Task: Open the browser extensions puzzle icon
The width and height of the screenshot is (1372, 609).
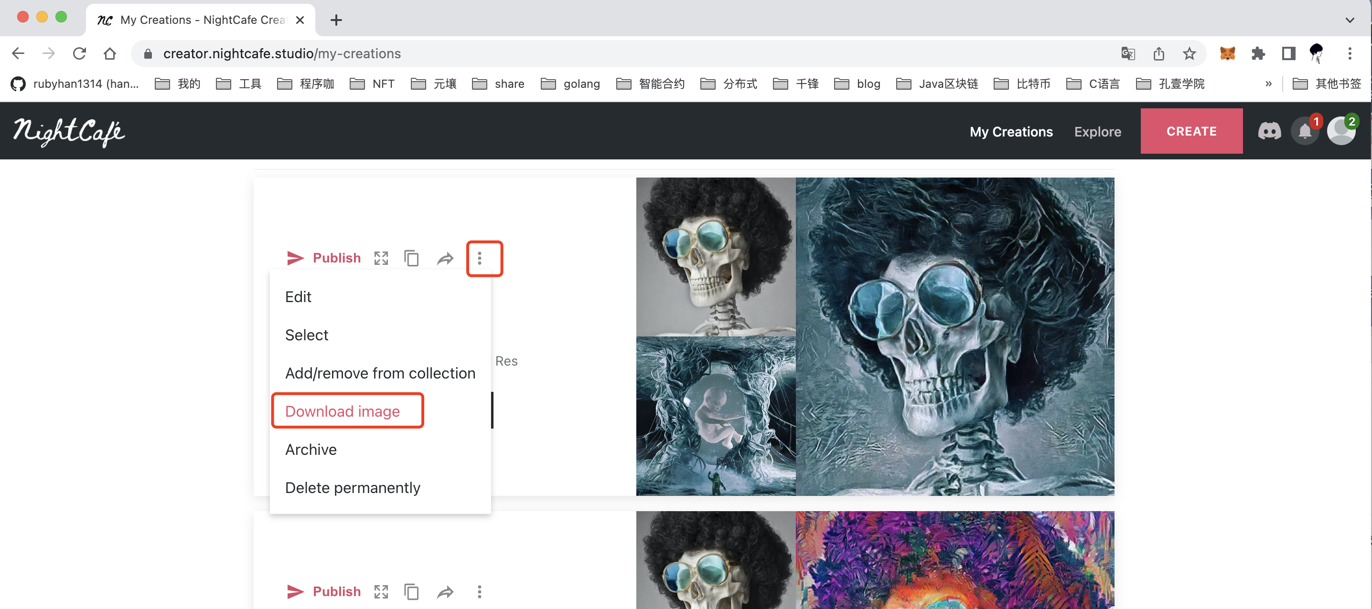Action: (x=1258, y=53)
